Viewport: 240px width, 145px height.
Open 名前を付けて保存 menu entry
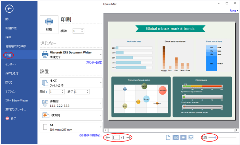pos(16,46)
